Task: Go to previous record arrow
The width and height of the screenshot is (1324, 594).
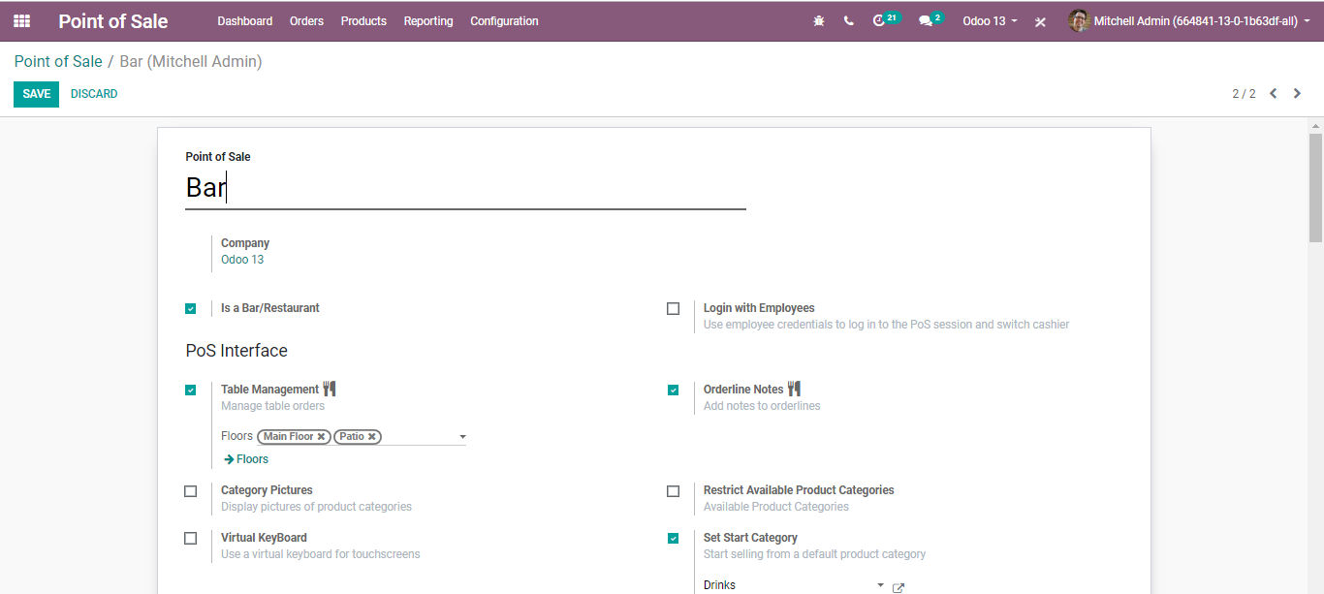Action: [1274, 93]
